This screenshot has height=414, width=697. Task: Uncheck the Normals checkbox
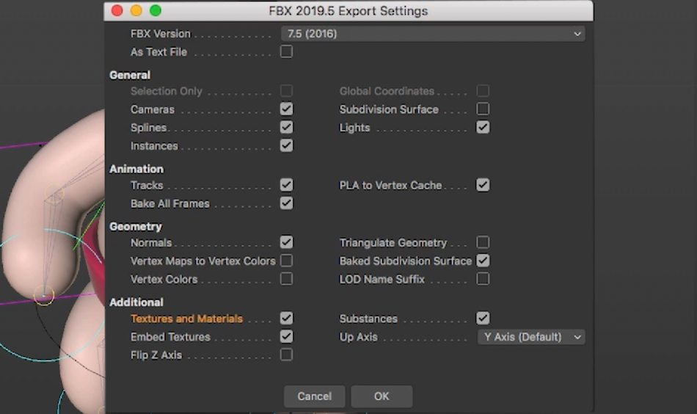pos(287,242)
